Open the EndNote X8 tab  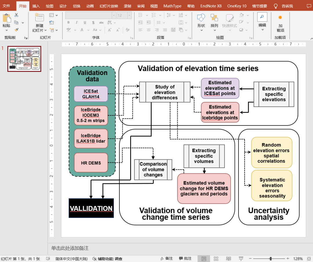click(x=211, y=6)
